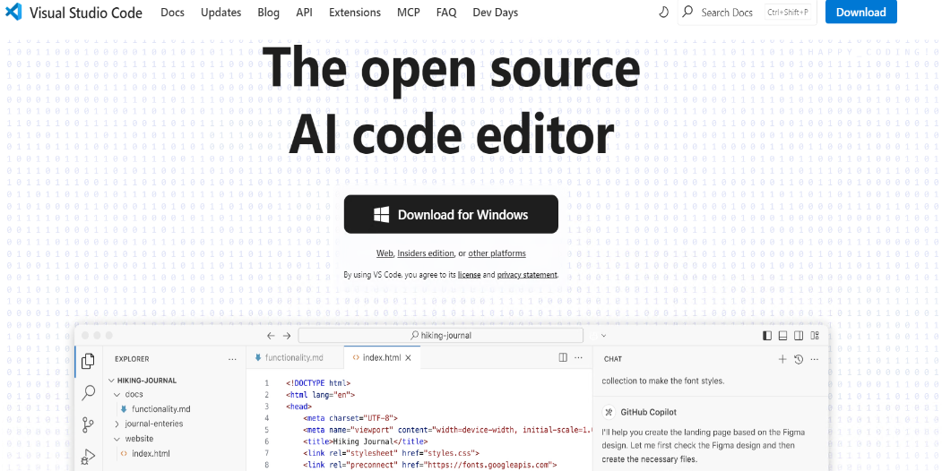Open editor more actions ellipsis
Image resolution: width=942 pixels, height=471 pixels.
578,357
